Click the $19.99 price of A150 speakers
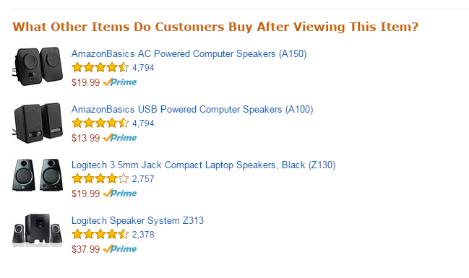Viewport: 469px width, 278px height. pos(85,82)
